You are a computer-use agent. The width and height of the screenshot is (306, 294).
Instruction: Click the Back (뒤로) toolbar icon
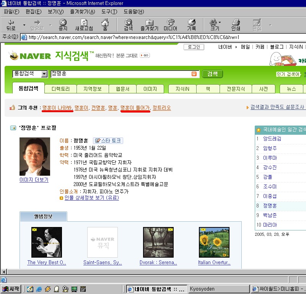(x=11, y=25)
